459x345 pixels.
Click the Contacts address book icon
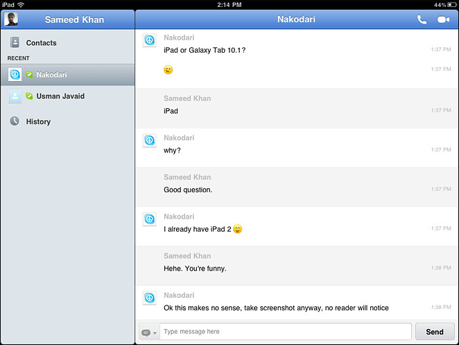click(x=15, y=42)
